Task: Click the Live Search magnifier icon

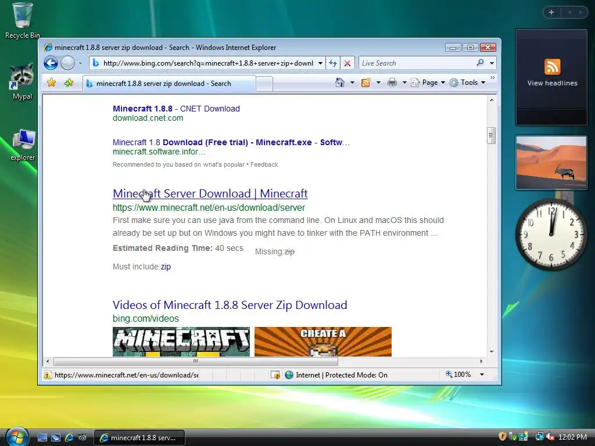Action: click(481, 63)
